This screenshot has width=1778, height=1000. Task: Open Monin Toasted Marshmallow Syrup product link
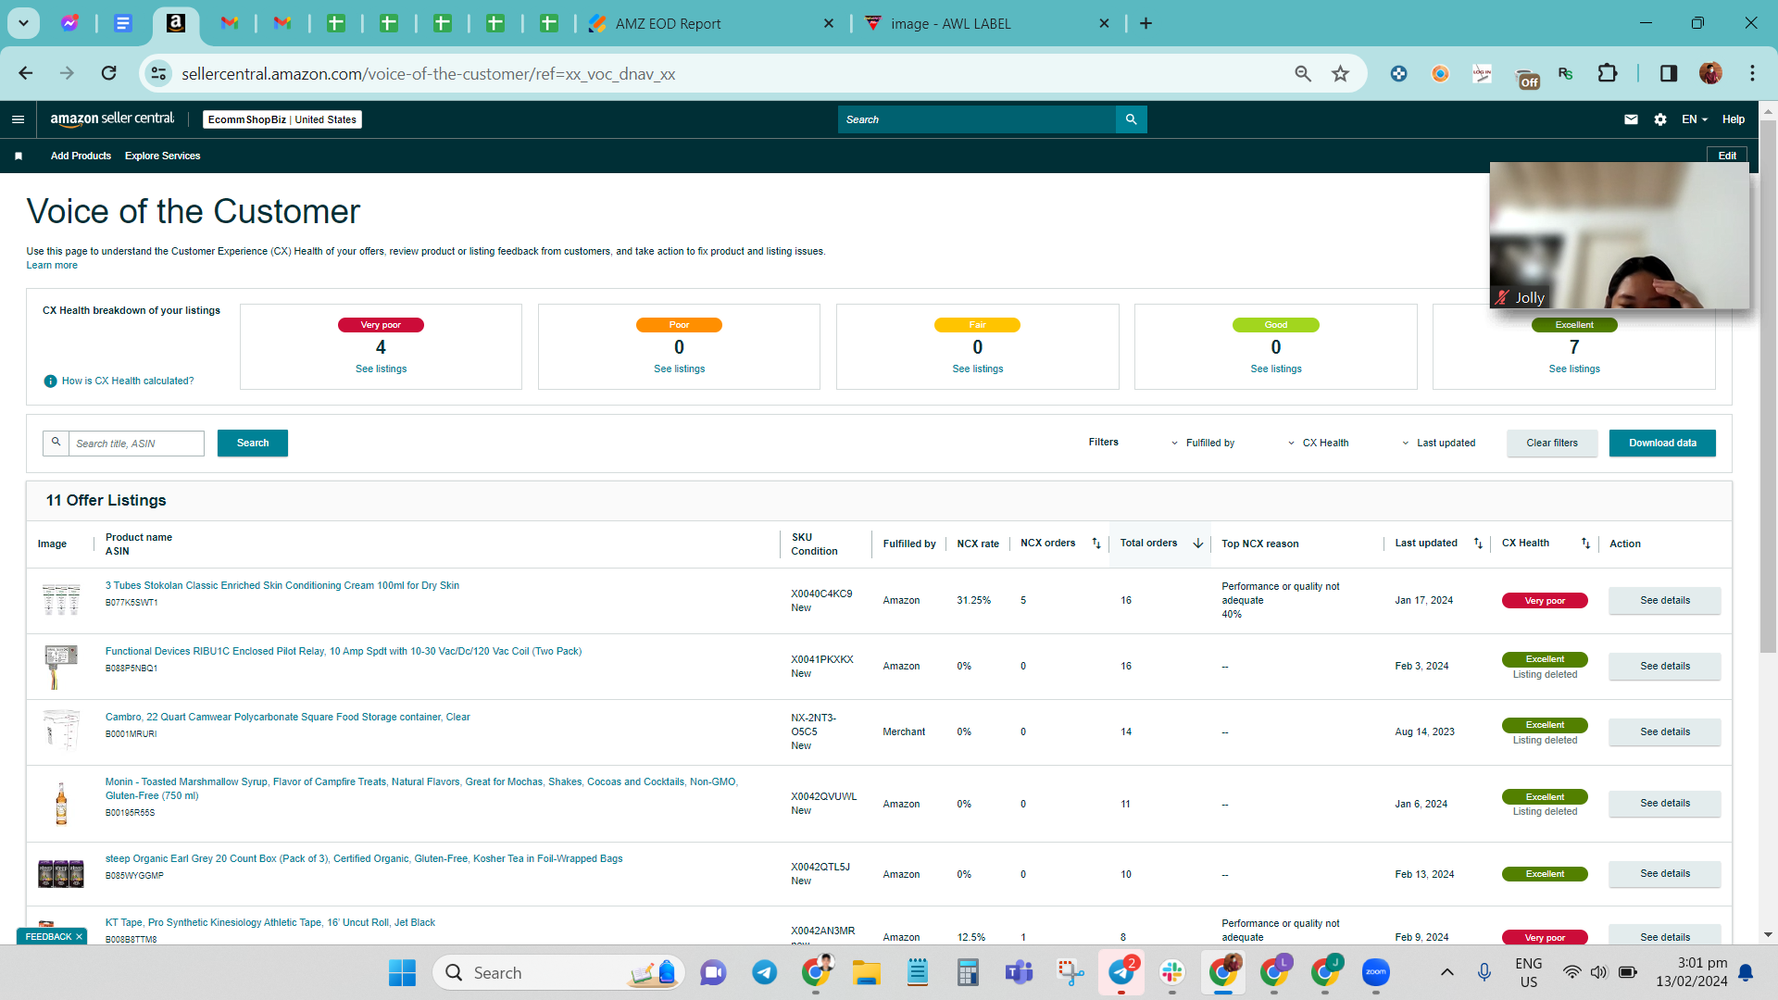point(421,789)
